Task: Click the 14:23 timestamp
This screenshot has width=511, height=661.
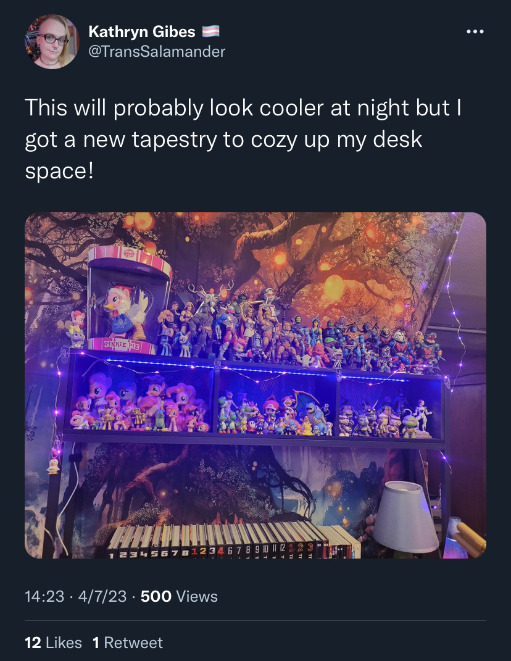Action: [x=44, y=596]
